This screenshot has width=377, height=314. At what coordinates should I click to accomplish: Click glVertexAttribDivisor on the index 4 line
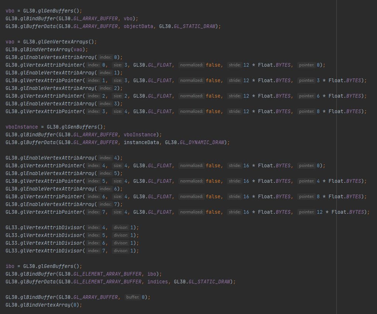[x=51, y=227]
